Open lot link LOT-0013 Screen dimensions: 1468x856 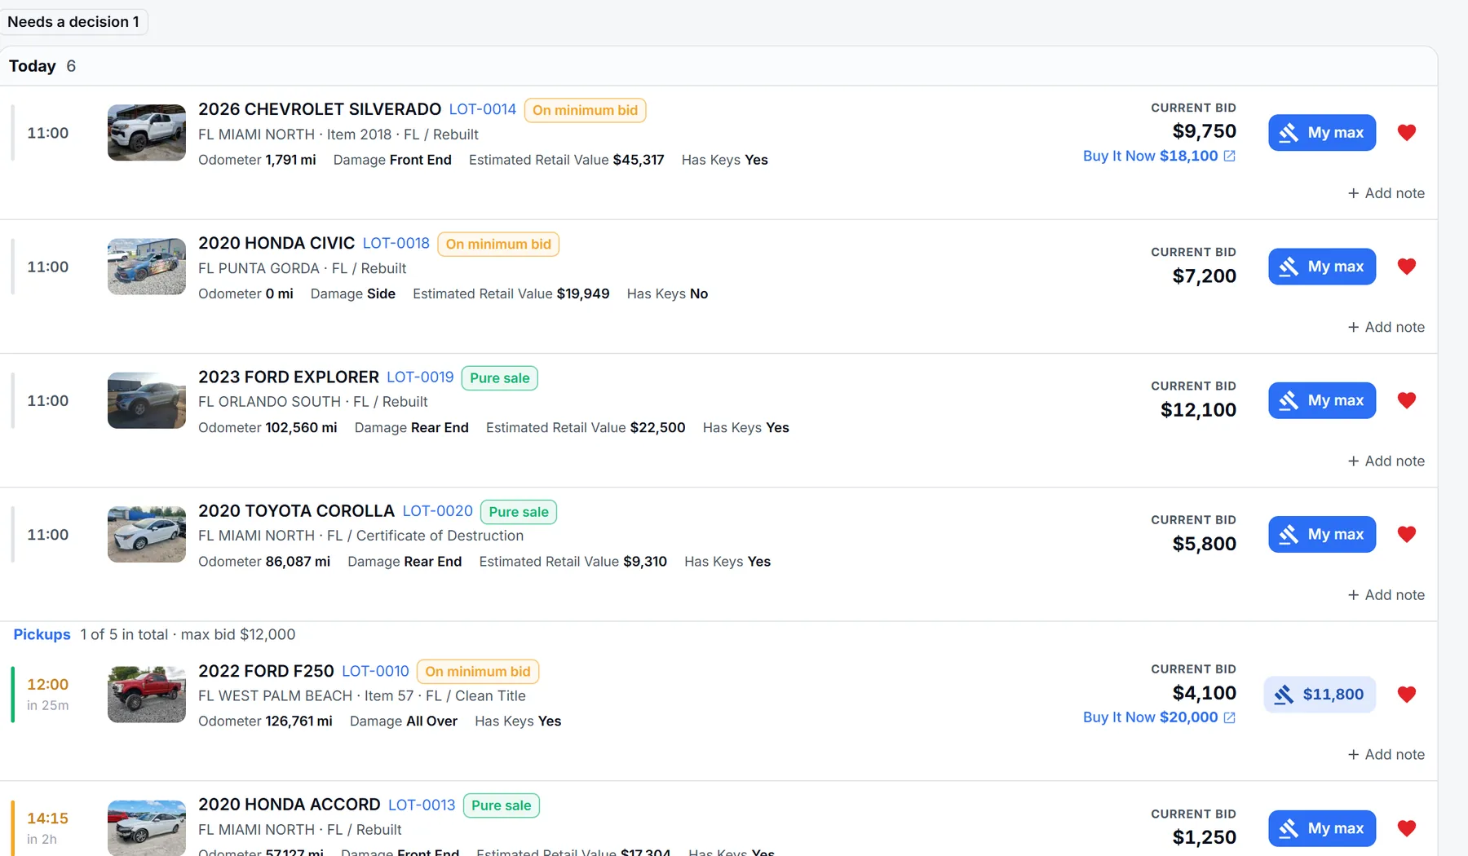pos(422,805)
